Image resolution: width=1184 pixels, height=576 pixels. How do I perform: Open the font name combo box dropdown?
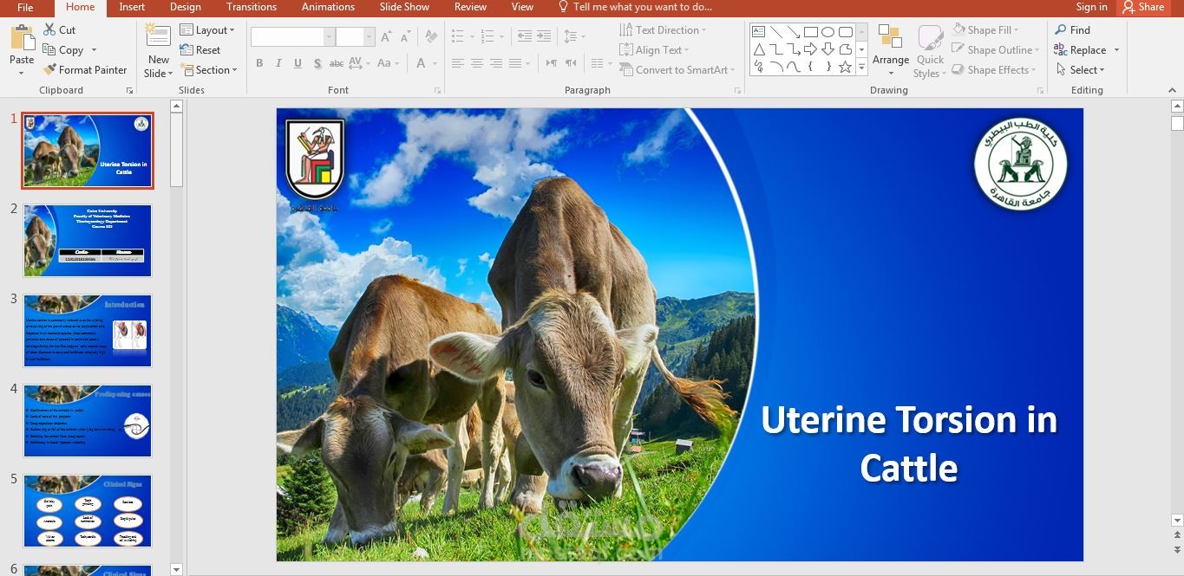[329, 36]
